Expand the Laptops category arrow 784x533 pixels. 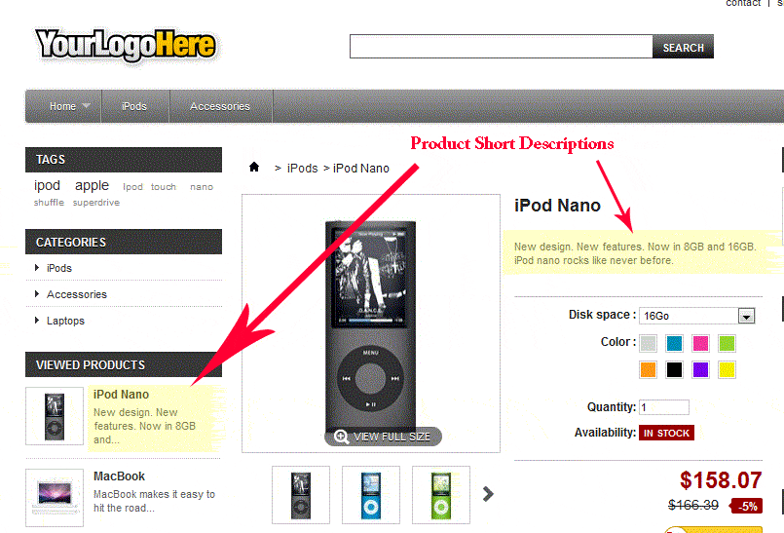[x=37, y=321]
